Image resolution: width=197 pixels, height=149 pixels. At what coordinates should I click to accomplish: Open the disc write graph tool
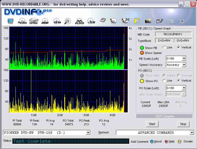click(113, 21)
